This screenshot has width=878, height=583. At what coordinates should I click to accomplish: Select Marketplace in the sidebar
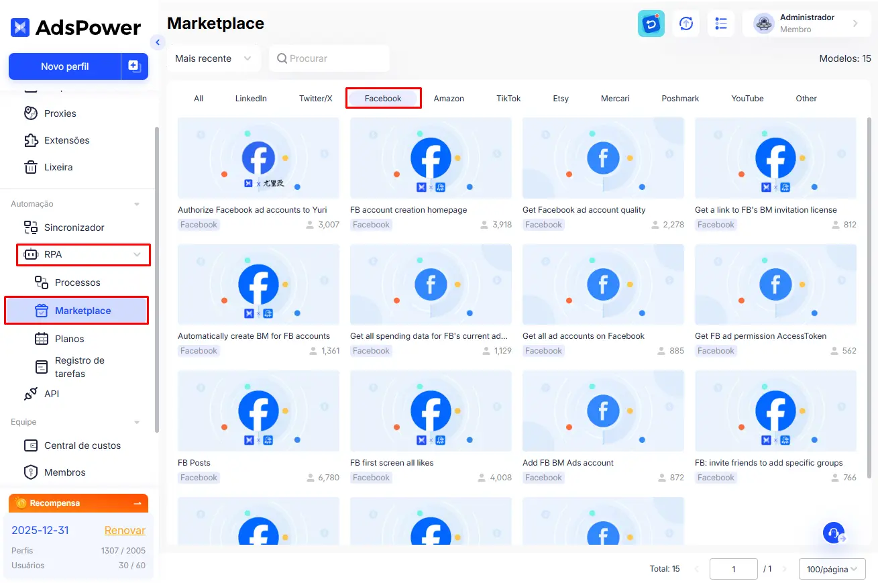point(76,311)
